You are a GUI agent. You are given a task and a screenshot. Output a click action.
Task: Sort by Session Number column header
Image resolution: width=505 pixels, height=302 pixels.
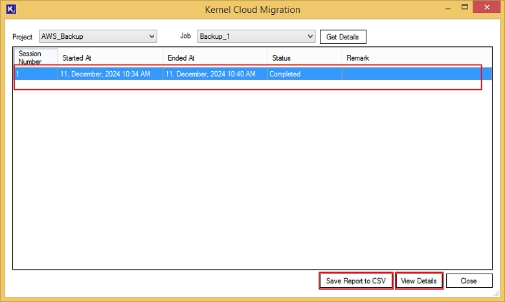tap(36, 58)
